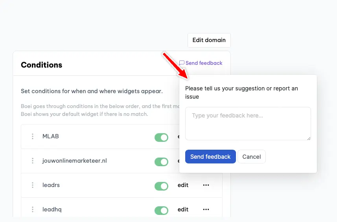Toggle off the jouwonlinemarketeer.nl condition
337x222 pixels.
tap(161, 161)
